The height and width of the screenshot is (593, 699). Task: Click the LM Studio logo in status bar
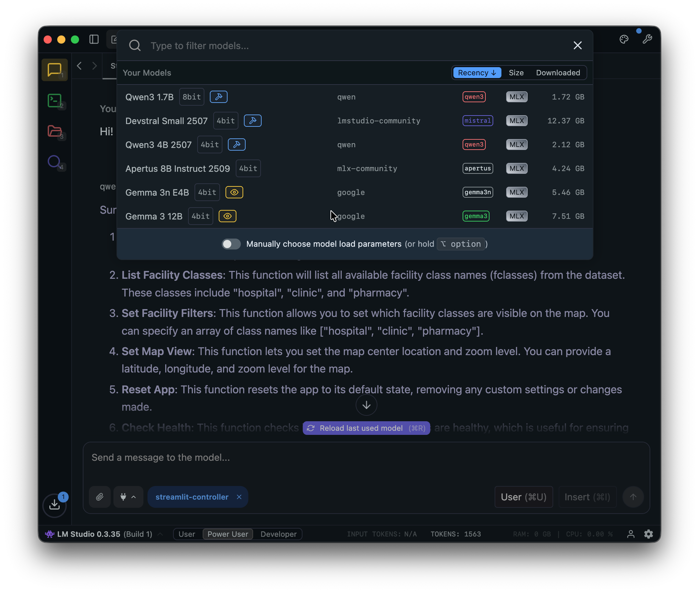[50, 534]
